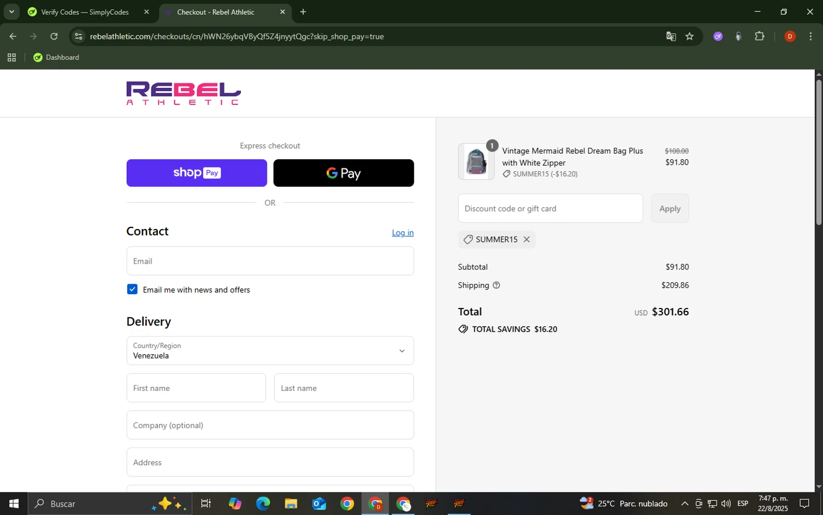Viewport: 823px width, 515px height.
Task: Reload the current page
Action: [54, 36]
